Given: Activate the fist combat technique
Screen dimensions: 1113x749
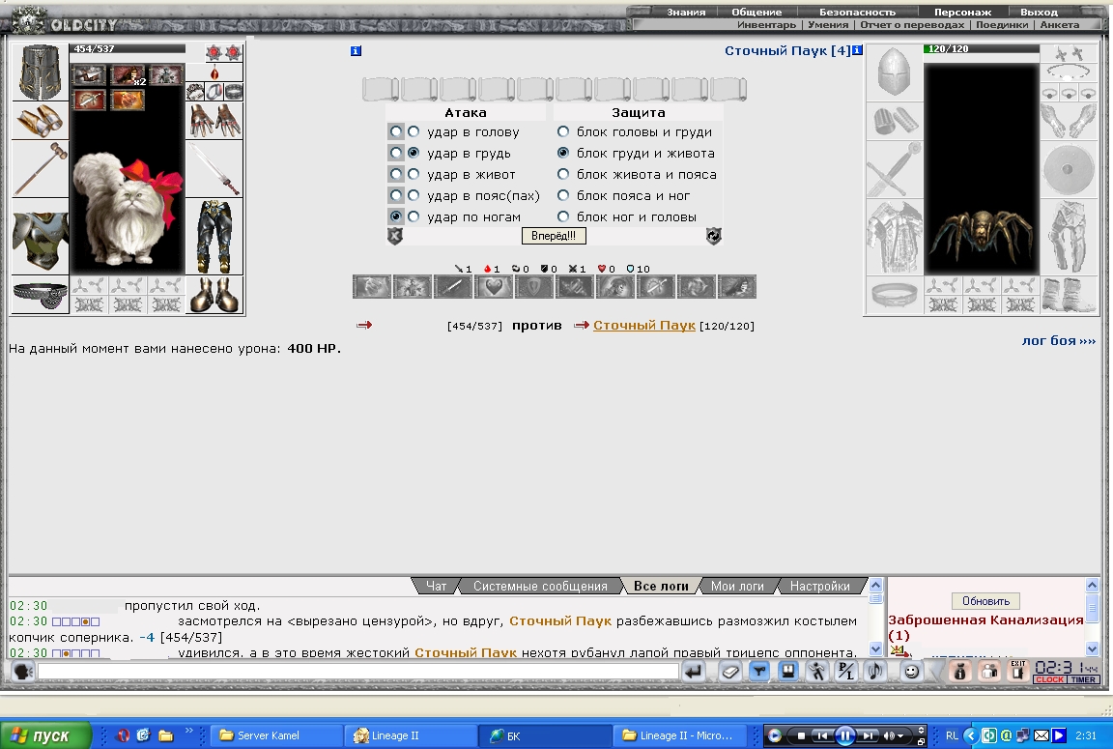Looking at the screenshot, I should (x=372, y=287).
